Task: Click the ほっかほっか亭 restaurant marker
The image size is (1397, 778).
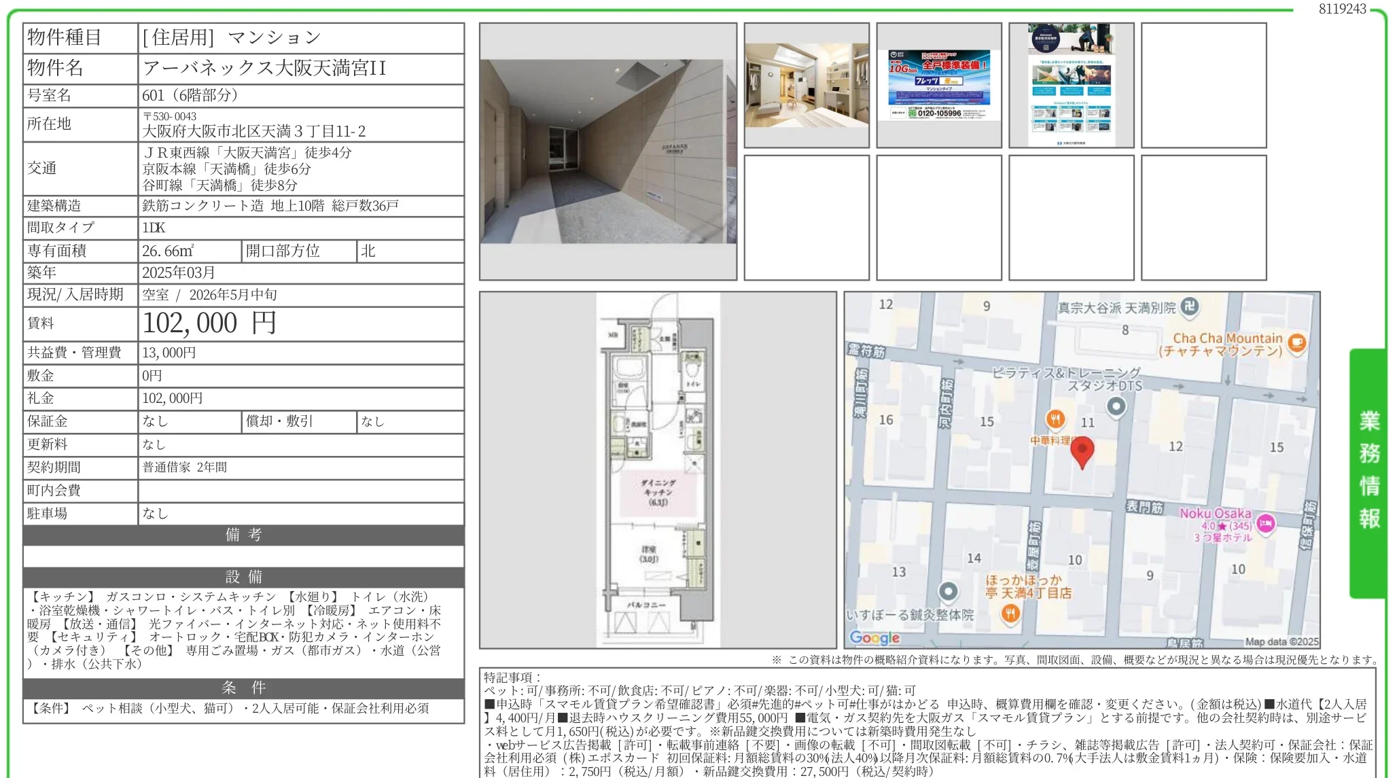Action: (x=1010, y=614)
